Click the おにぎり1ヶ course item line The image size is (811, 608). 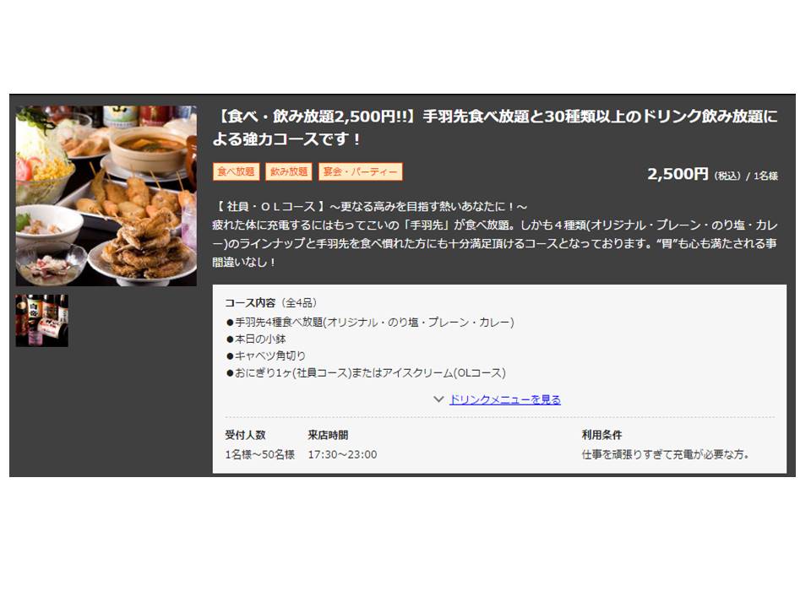point(366,372)
